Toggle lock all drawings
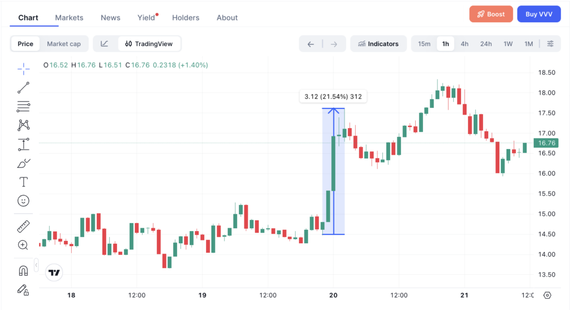Image resolution: width=570 pixels, height=310 pixels. [x=23, y=289]
